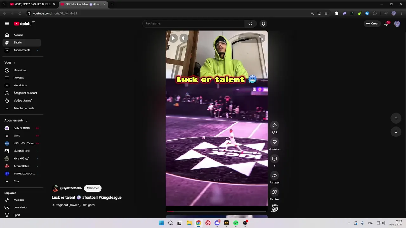
Task: Select Shorts in the sidebar
Action: (x=22, y=42)
